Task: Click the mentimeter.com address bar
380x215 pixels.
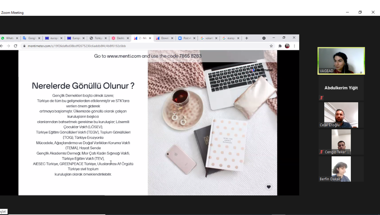Action: pyautogui.click(x=146, y=46)
